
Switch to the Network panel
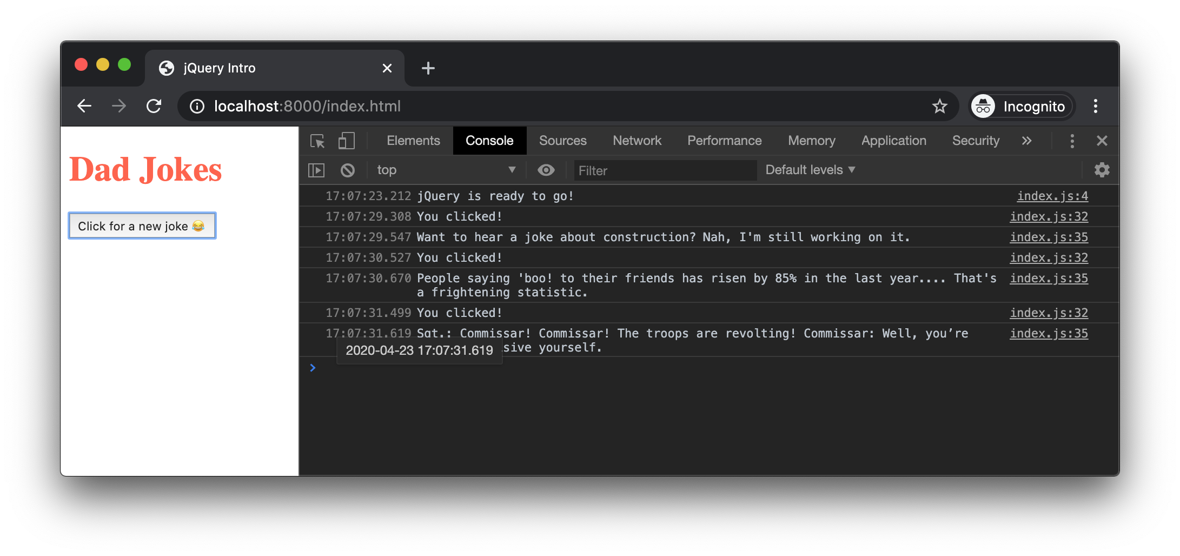coord(637,141)
